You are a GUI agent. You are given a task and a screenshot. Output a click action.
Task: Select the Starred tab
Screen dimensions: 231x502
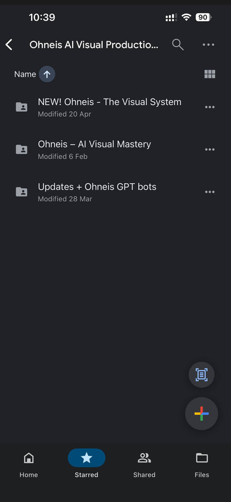[x=87, y=465]
